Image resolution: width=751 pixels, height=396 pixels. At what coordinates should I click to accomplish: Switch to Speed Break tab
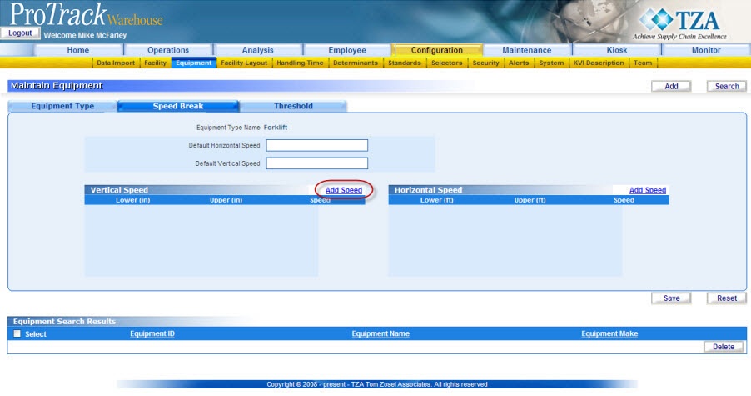pos(178,106)
